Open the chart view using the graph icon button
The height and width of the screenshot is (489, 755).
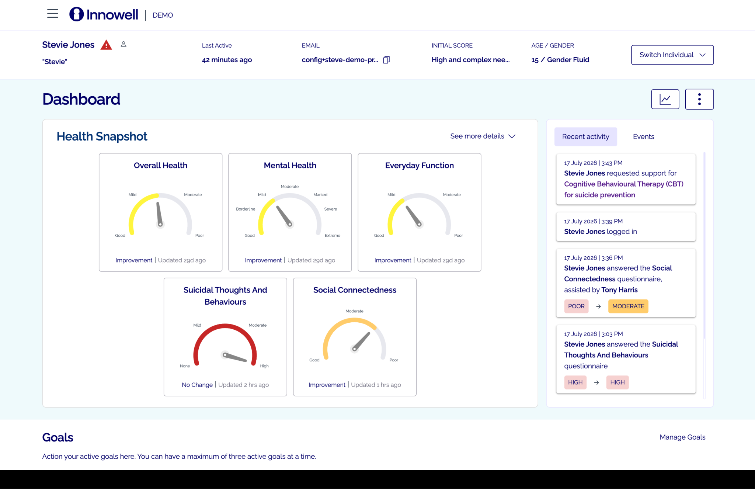click(x=665, y=99)
